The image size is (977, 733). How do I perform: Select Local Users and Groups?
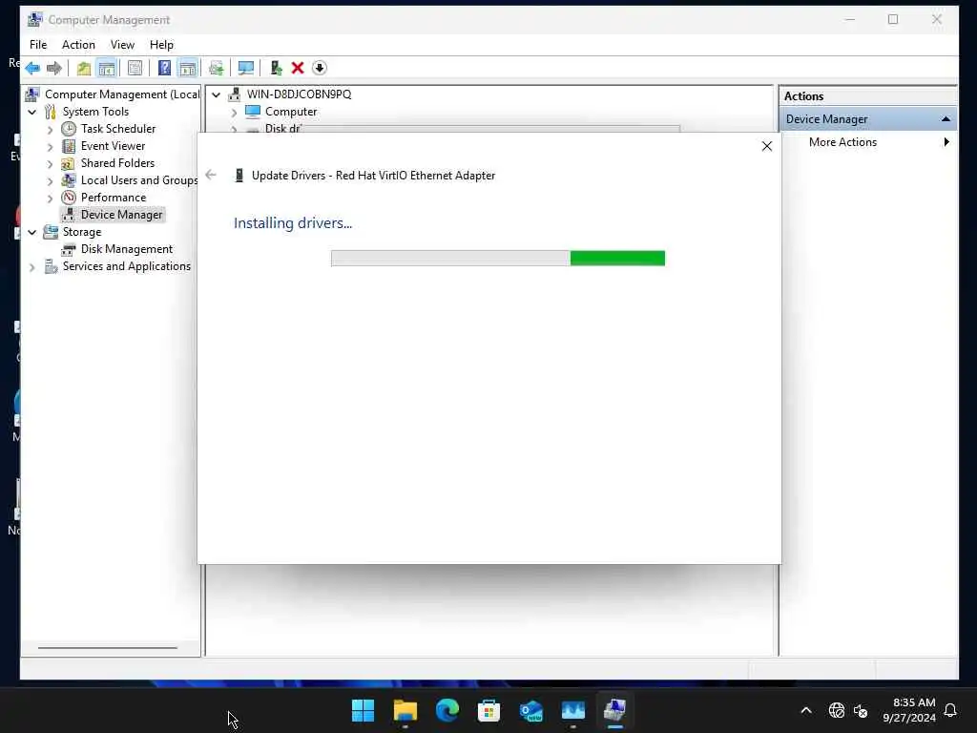point(139,180)
